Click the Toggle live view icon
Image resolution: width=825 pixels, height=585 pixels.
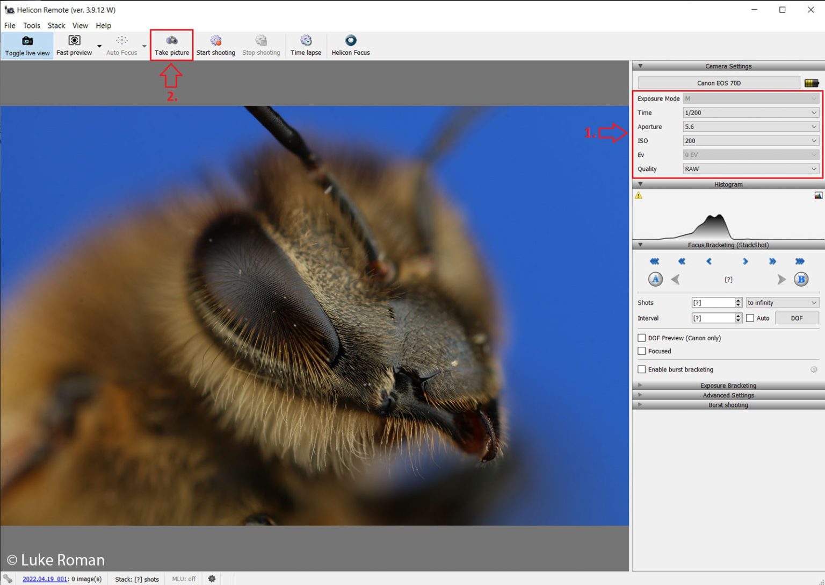pos(27,41)
